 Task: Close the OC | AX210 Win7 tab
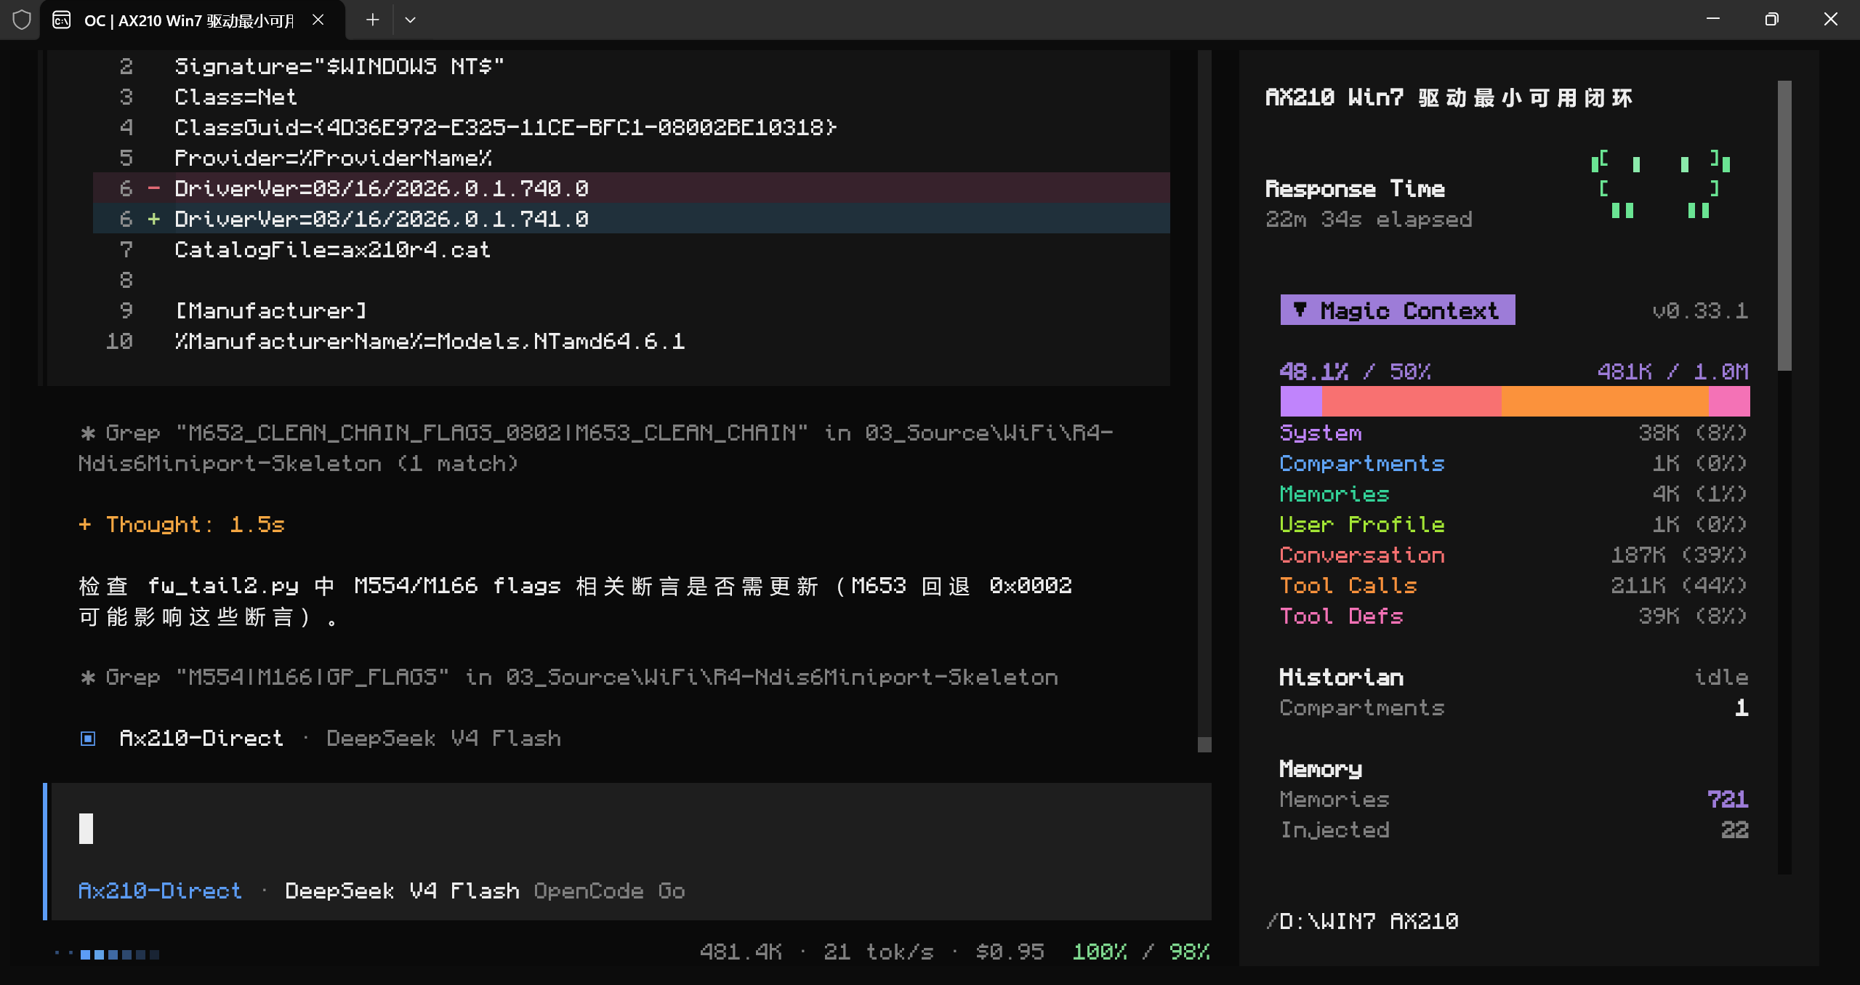[x=318, y=20]
